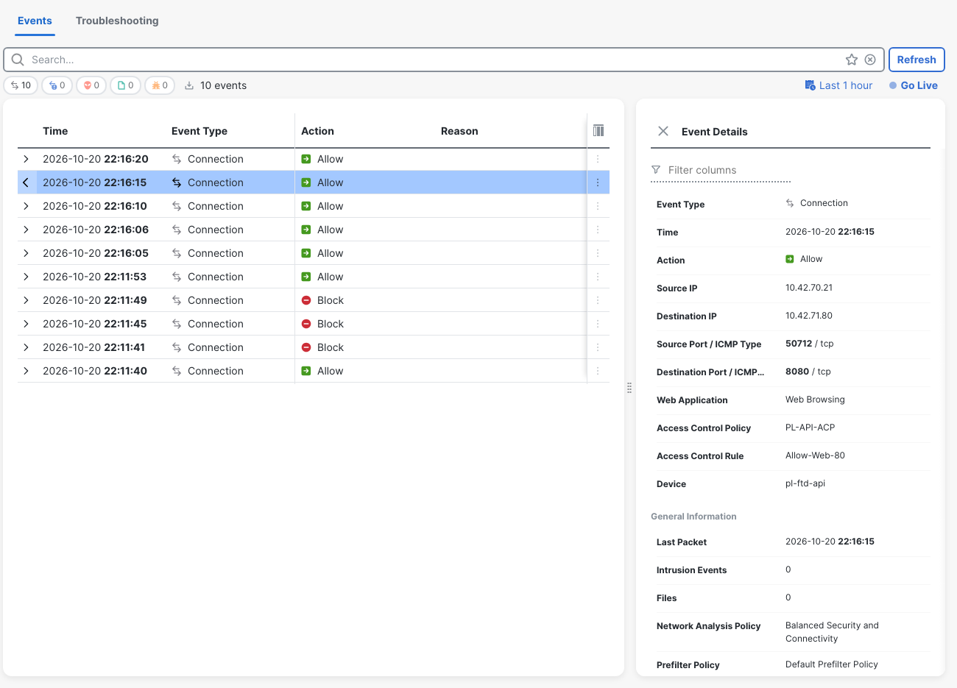Click Access Control Rule value Allow-Web-80
The image size is (957, 688).
click(815, 455)
